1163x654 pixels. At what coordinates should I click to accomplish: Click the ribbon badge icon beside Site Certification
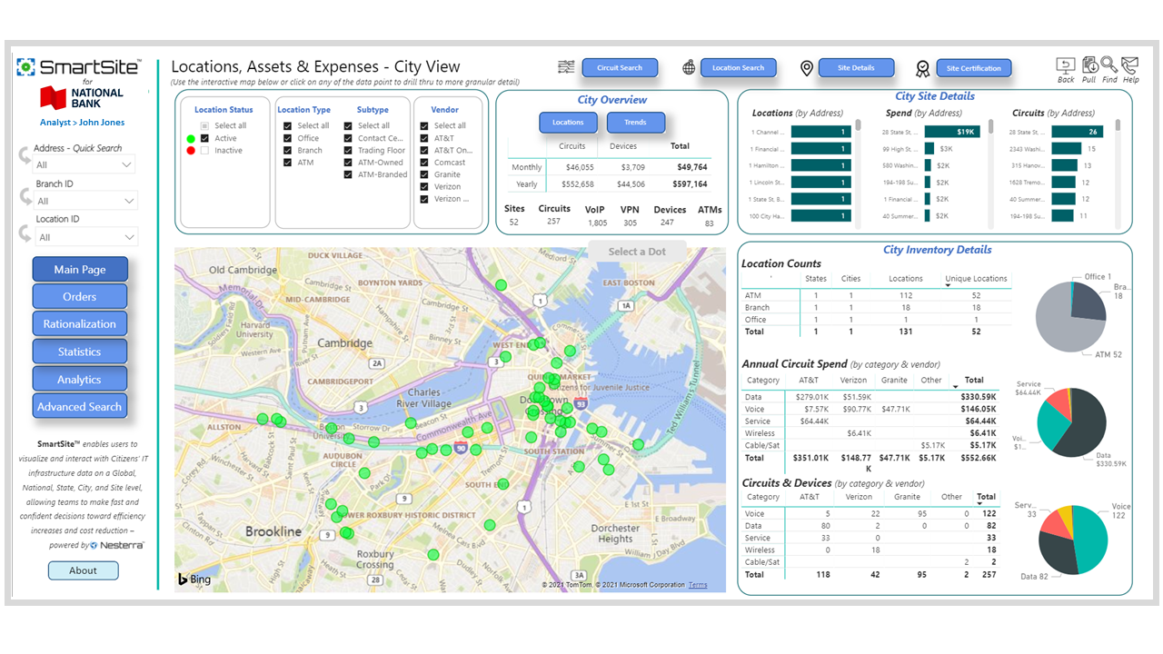(923, 69)
